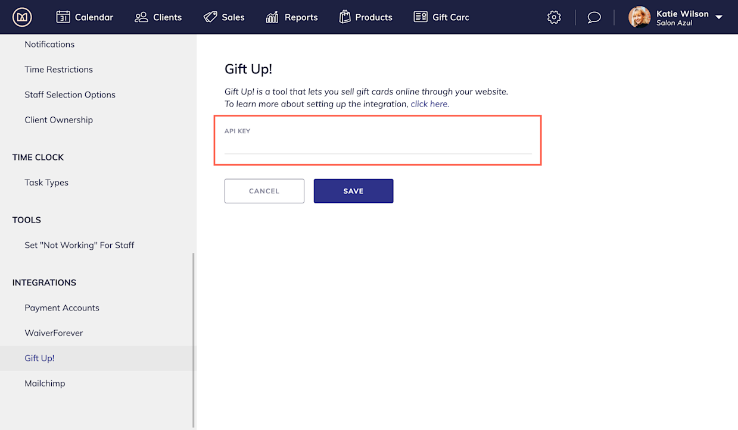Open the Gift Cards section
Image resolution: width=738 pixels, height=430 pixels.
pos(441,17)
